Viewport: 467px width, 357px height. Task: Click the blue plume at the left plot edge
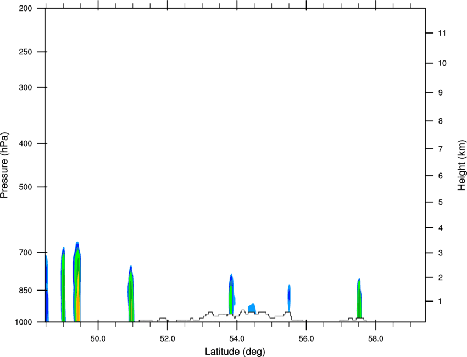point(47,288)
